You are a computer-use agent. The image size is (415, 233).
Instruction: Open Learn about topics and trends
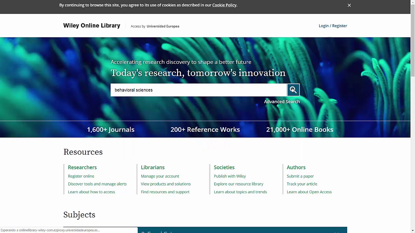coord(240,192)
